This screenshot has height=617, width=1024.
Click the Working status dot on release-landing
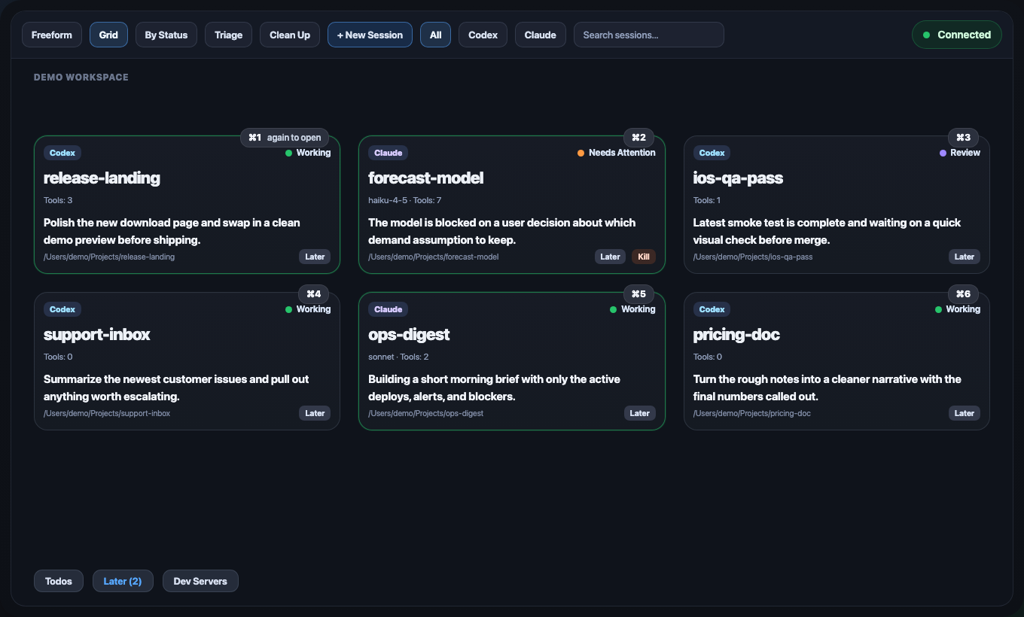coord(288,153)
